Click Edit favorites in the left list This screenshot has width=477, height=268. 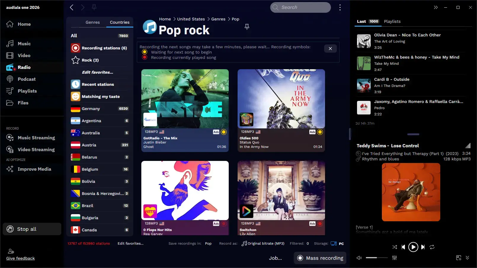(x=97, y=72)
